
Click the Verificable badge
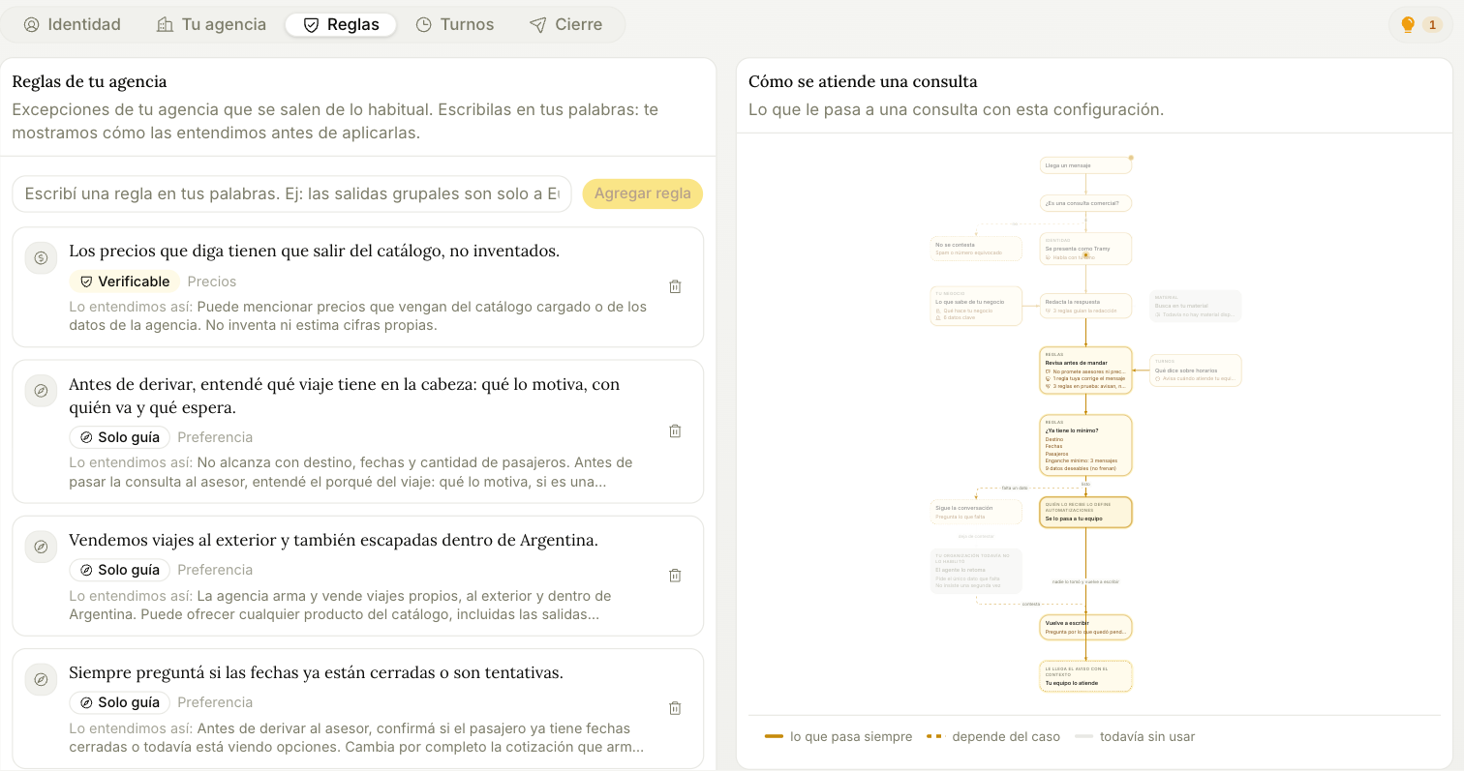tap(125, 282)
